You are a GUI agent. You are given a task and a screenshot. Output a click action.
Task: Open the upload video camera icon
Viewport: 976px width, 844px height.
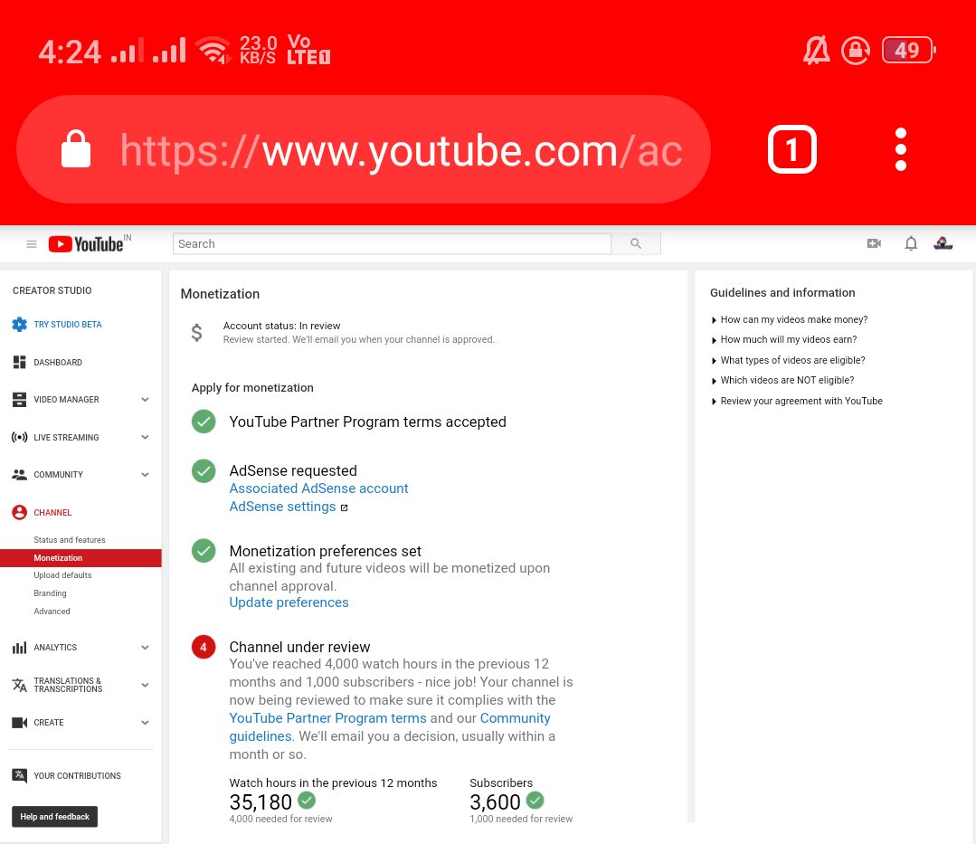pyautogui.click(x=874, y=243)
